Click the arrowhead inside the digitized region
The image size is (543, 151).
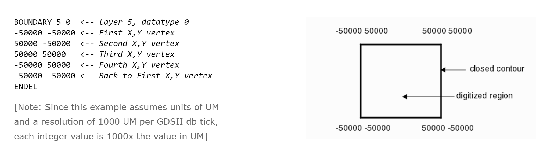point(405,97)
